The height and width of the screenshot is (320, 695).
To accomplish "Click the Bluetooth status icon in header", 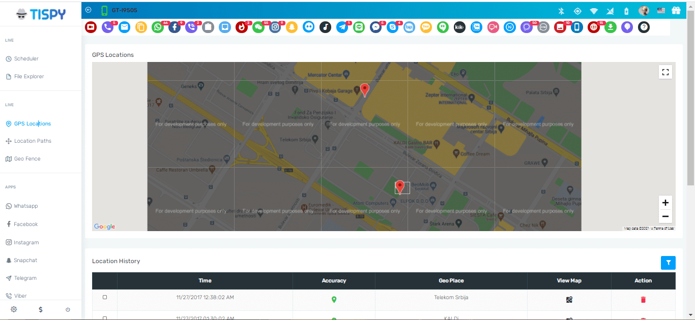I will pyautogui.click(x=561, y=11).
